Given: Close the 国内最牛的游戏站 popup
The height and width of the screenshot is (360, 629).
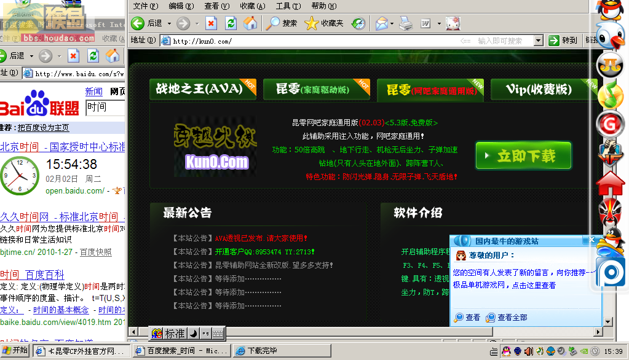Looking at the screenshot, I should click(x=591, y=240).
